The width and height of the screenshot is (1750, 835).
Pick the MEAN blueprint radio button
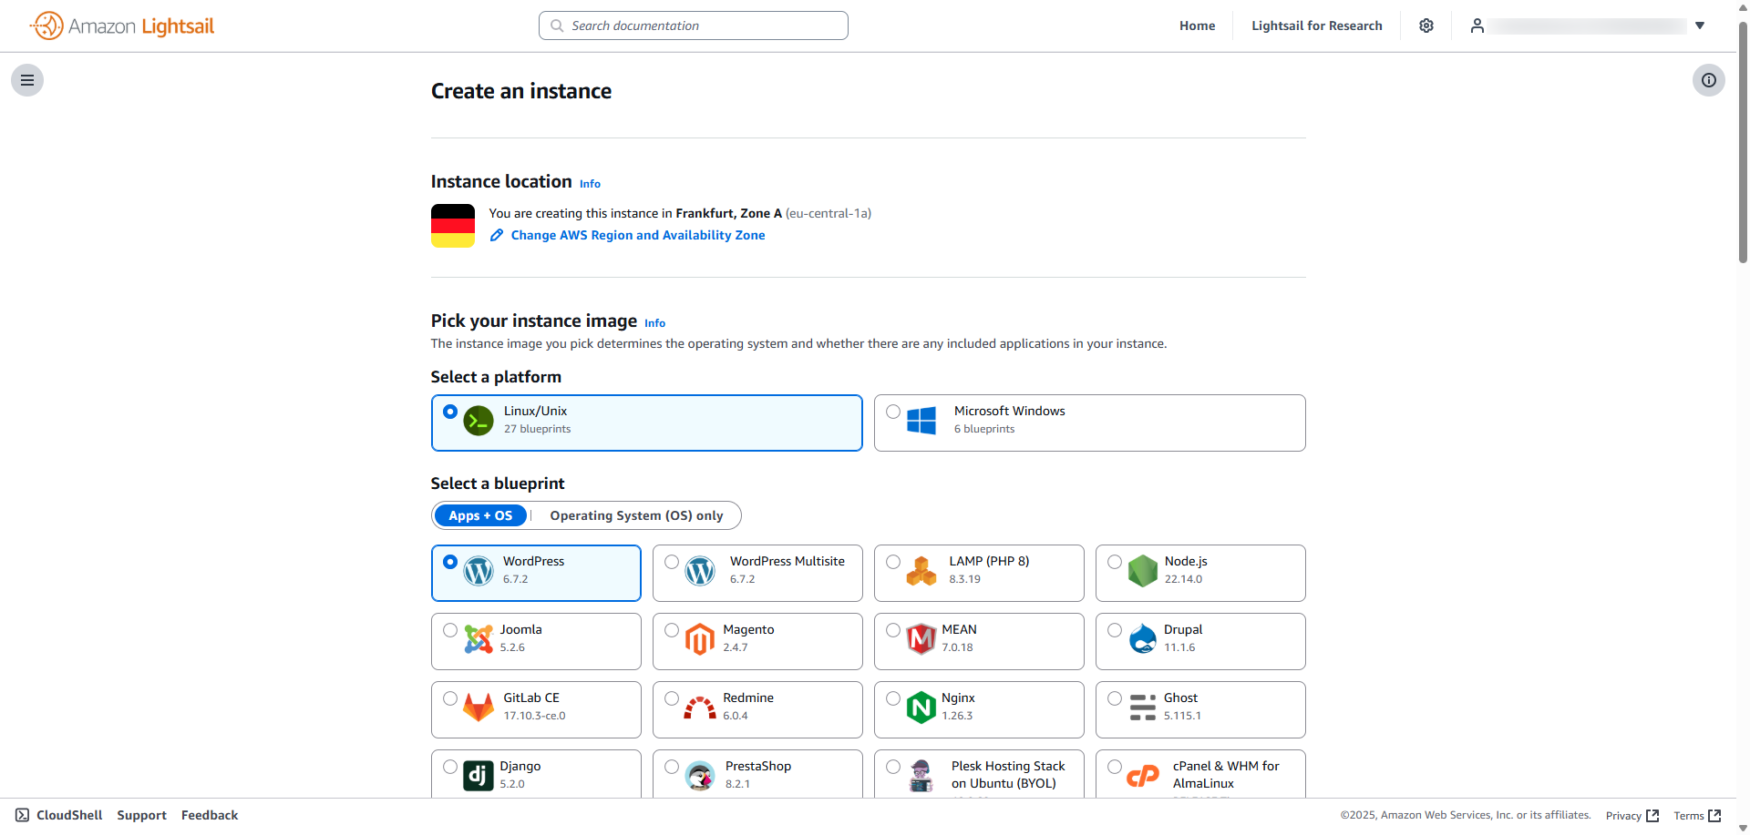[x=893, y=630]
